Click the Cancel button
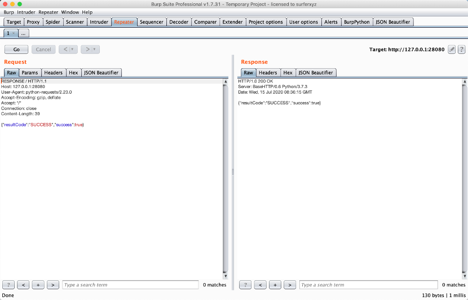 pyautogui.click(x=43, y=49)
